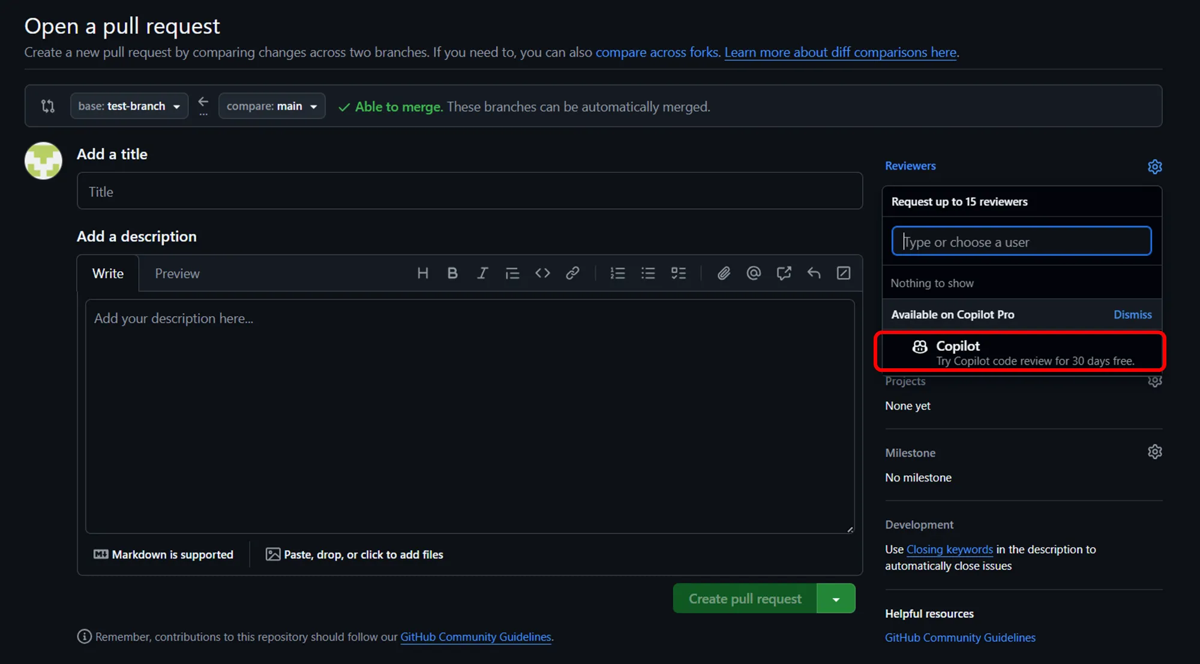Expand the Create pull request dropdown arrow
This screenshot has height=664, width=1200.
coord(836,598)
